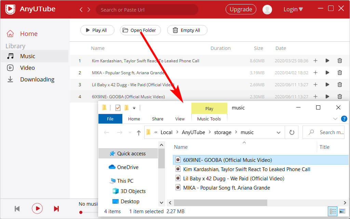
Task: Click the Play All button
Action: click(97, 30)
